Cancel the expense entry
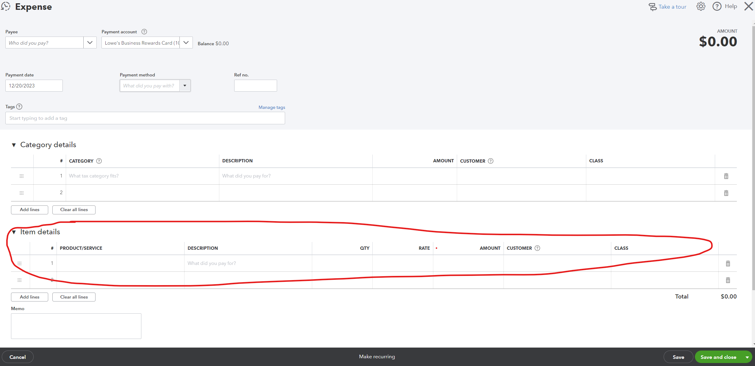The image size is (755, 366). [x=18, y=357]
